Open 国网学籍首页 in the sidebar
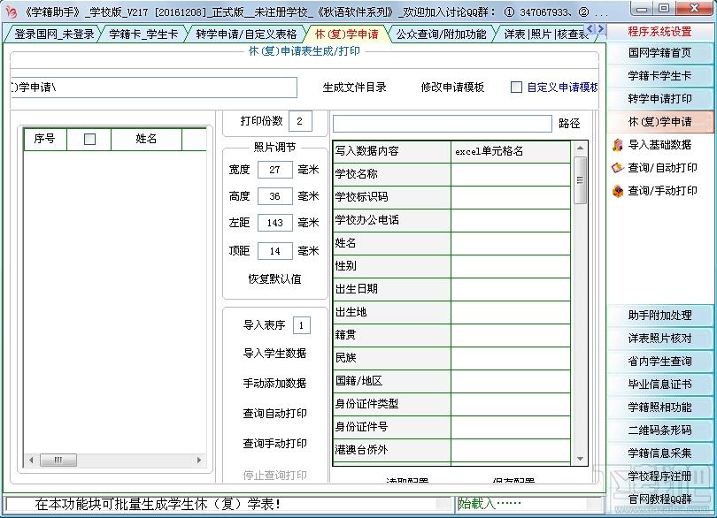 coord(659,53)
